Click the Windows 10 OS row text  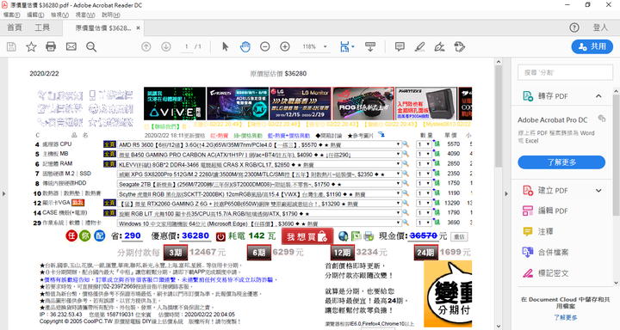218,223
